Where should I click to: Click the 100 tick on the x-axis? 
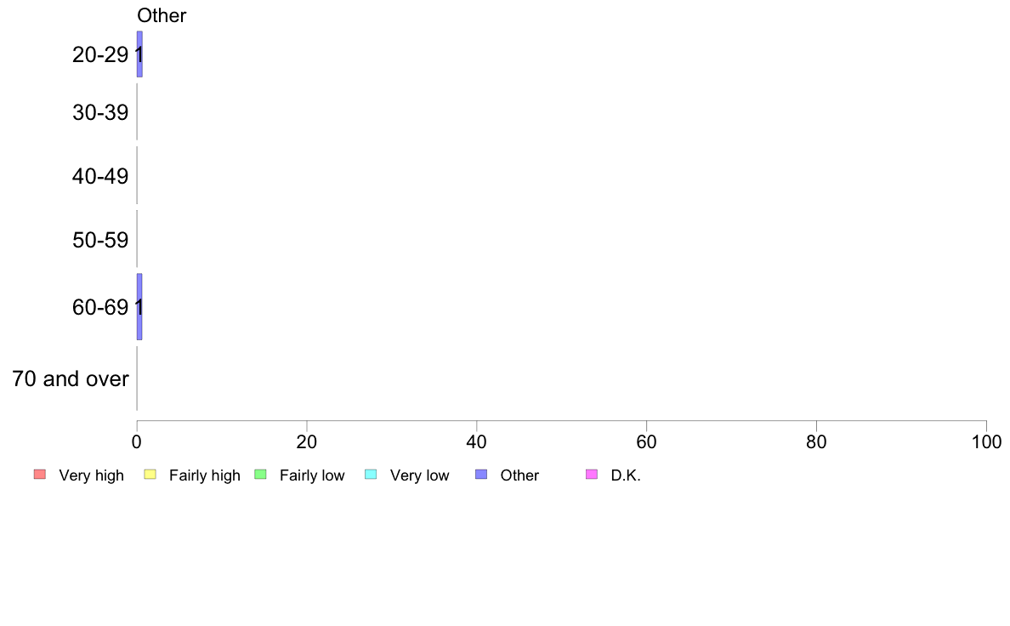(986, 441)
